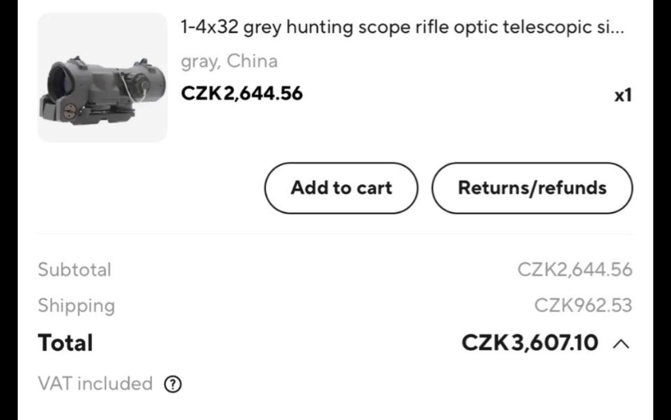
Task: Click the VAT included help question icon
Action: (172, 384)
